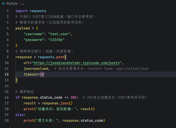Screen dimensions: 176x128
Task: Click line number 9 in gutter
Action: [8, 57]
